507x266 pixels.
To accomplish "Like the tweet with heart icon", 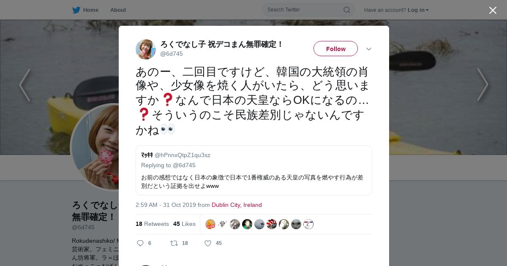I will (x=208, y=243).
